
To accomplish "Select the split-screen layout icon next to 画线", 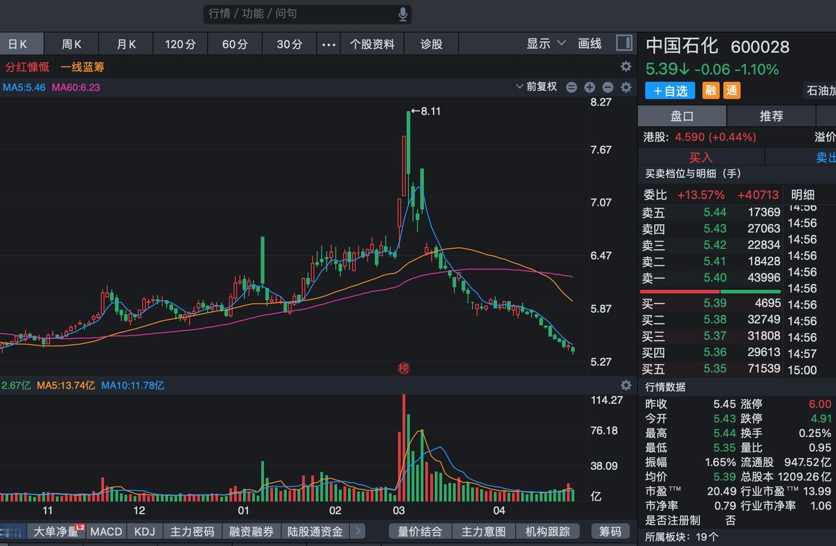I will [x=623, y=43].
